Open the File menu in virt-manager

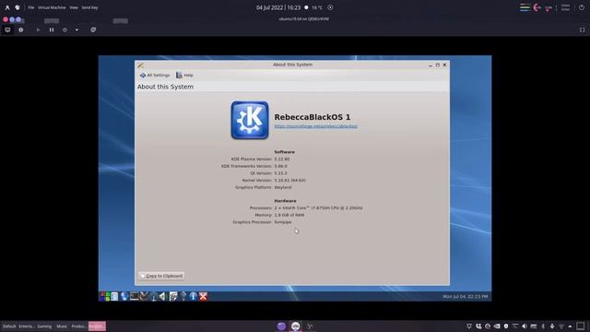click(30, 7)
